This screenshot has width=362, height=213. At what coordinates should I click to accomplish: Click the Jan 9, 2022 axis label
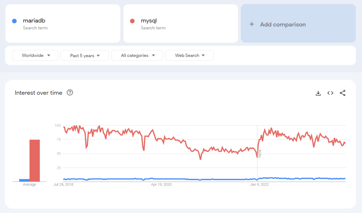point(259,184)
